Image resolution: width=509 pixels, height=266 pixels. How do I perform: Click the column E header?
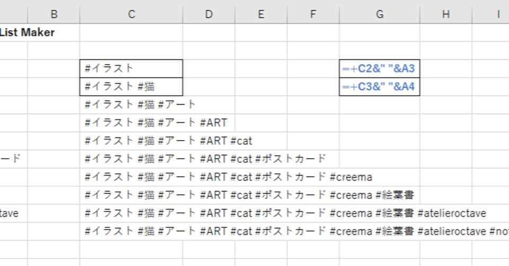point(261,15)
